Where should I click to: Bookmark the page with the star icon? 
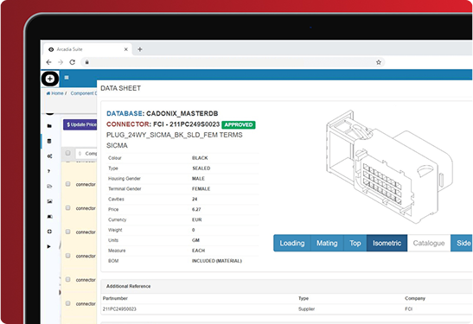coord(379,62)
